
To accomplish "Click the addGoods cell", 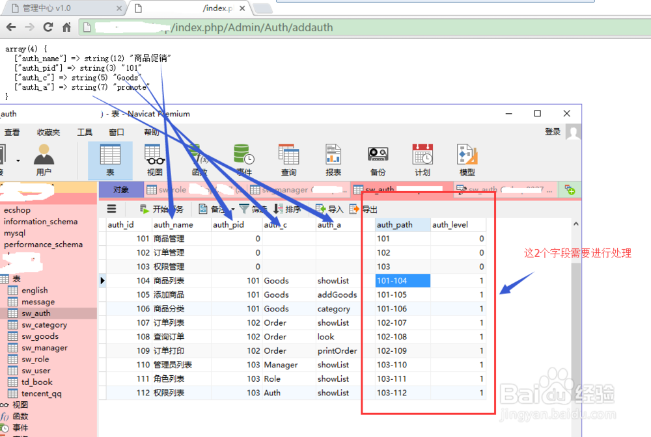I will click(337, 295).
